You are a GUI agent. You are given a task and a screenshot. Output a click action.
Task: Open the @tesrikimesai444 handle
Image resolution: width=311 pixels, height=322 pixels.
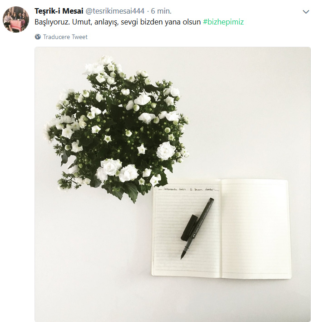click(115, 11)
